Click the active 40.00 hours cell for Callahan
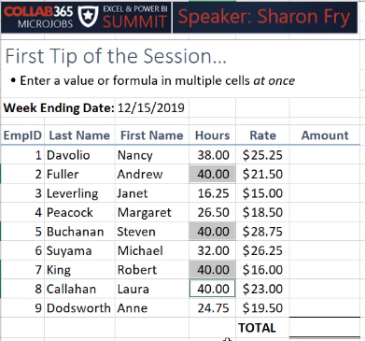The image size is (365, 341). coord(212,289)
